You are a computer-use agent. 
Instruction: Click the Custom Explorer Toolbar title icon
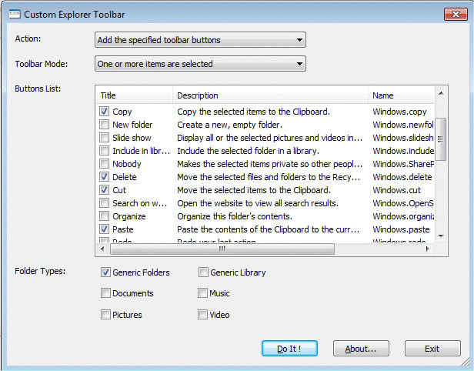[x=15, y=14]
